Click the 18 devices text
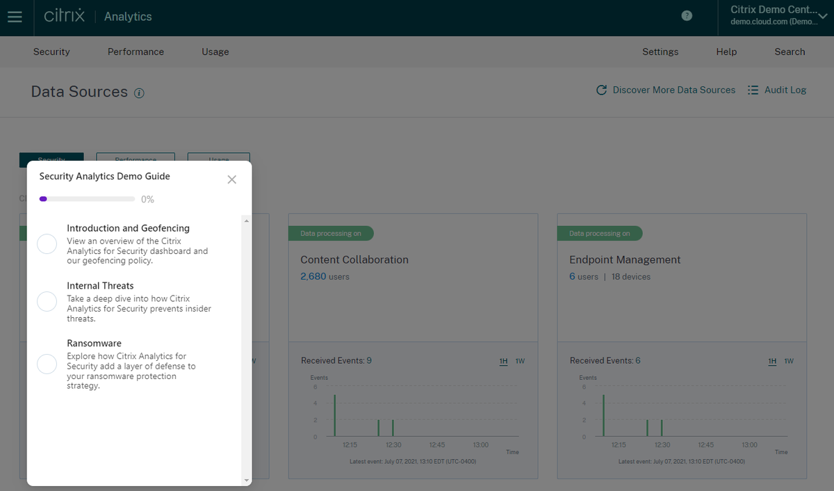This screenshot has width=834, height=491. [x=631, y=277]
